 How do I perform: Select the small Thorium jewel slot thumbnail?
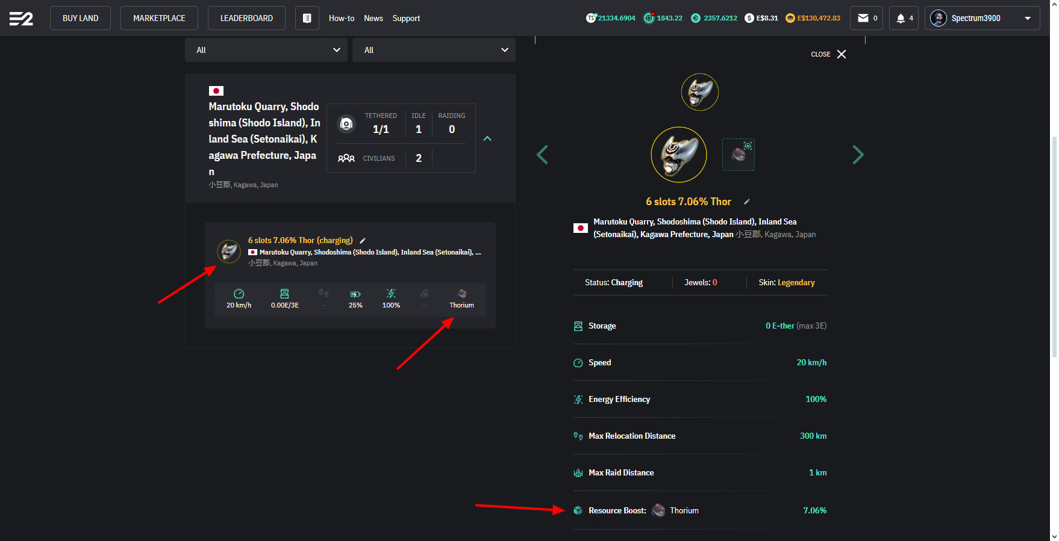pyautogui.click(x=739, y=155)
